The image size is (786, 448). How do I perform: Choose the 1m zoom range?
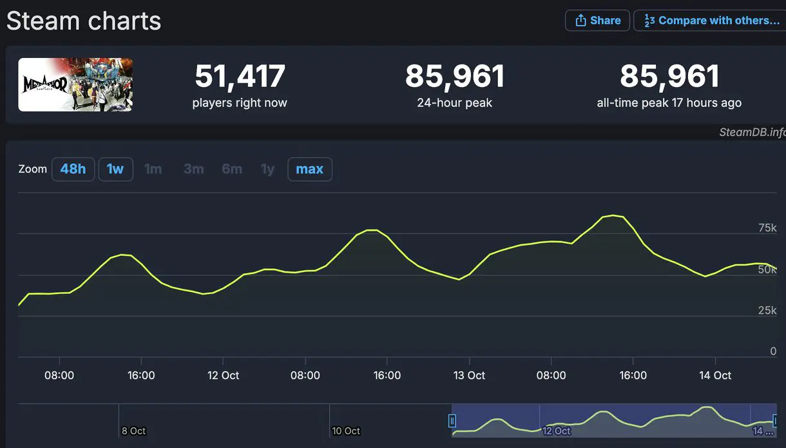[x=153, y=170]
